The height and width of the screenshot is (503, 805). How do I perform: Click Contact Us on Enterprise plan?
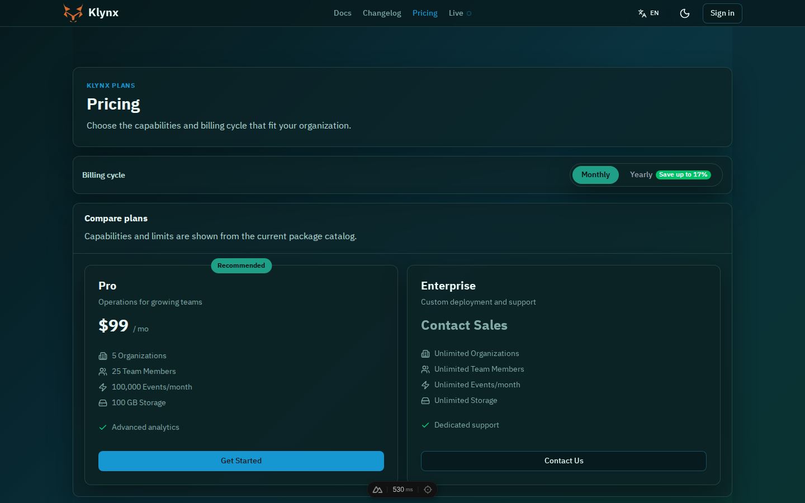pyautogui.click(x=563, y=461)
